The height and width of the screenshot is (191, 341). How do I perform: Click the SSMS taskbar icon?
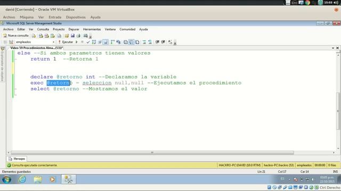click(69, 179)
